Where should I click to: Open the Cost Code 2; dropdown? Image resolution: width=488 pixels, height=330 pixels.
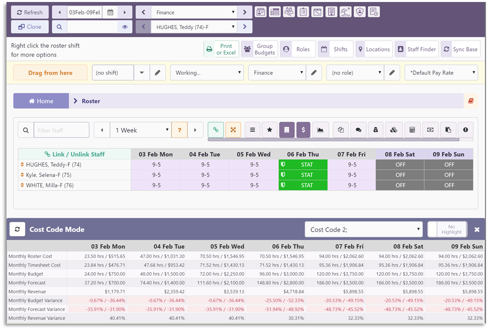point(363,229)
